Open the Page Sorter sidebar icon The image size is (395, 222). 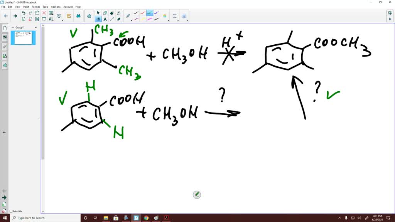point(5,28)
